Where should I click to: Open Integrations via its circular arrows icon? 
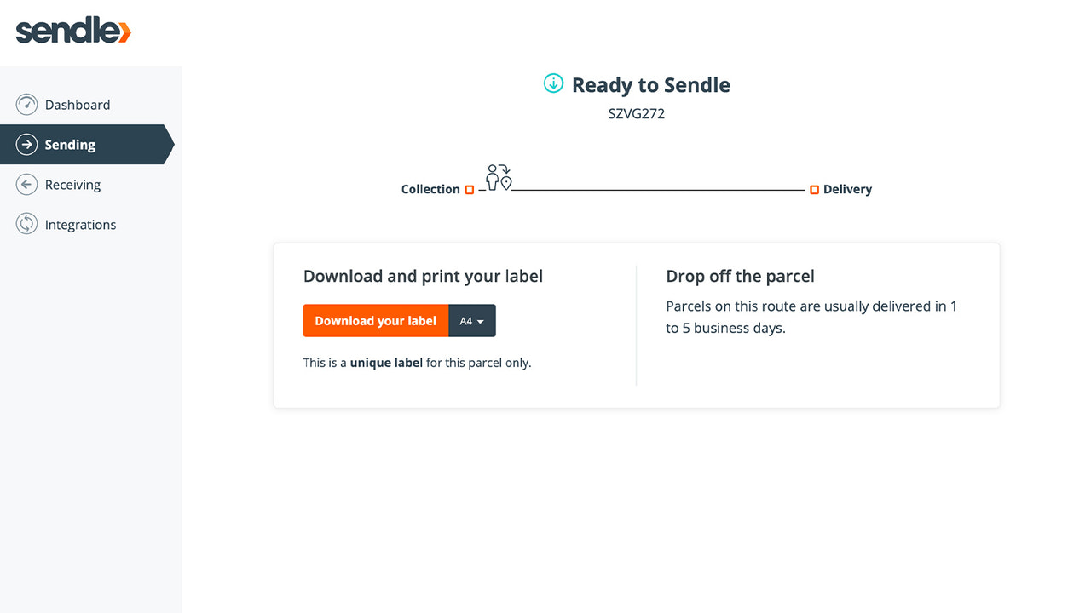click(x=25, y=224)
